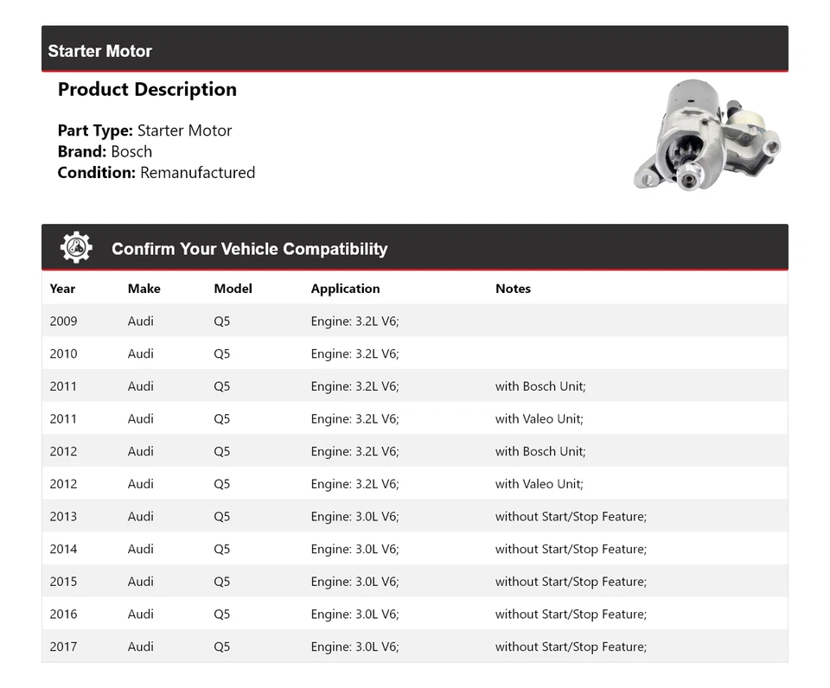Select the Product Description heading
Viewport: 830px width, 688px height.
147,90
